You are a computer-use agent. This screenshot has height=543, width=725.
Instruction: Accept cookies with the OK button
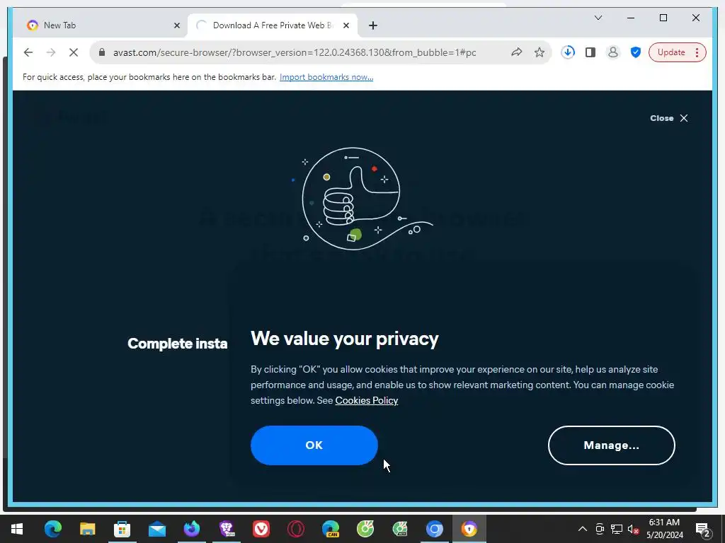pos(314,445)
